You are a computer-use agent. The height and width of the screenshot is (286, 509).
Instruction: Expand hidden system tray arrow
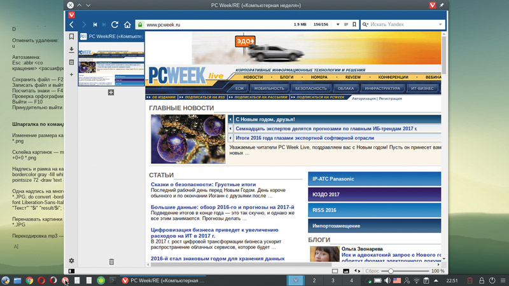(436, 280)
